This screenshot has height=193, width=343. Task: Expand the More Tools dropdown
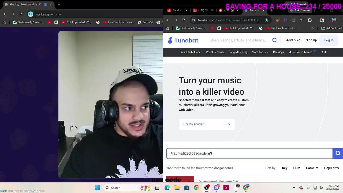click(x=260, y=52)
